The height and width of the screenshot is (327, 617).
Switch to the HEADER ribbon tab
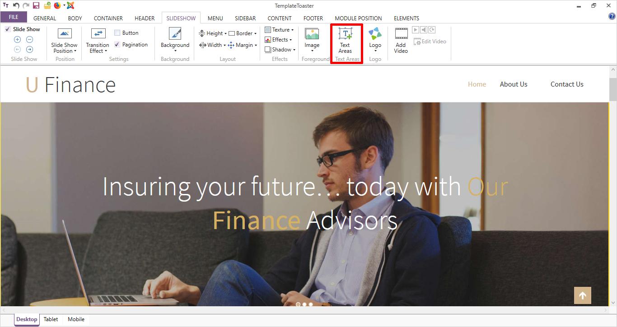145,18
